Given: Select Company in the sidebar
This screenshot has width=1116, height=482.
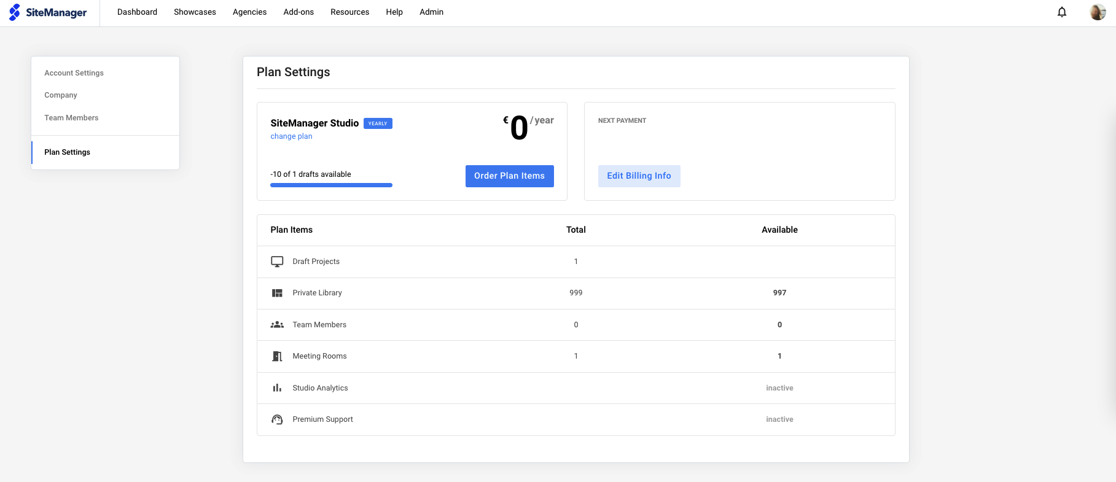Looking at the screenshot, I should click(61, 95).
